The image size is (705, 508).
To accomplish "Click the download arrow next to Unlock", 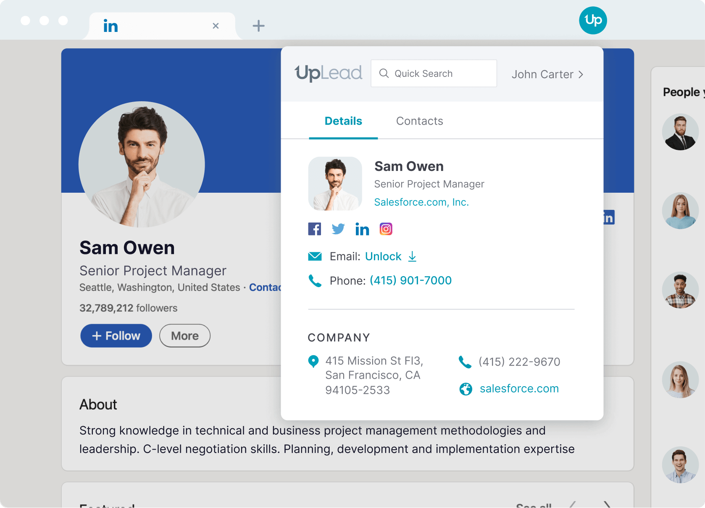I will click(412, 257).
